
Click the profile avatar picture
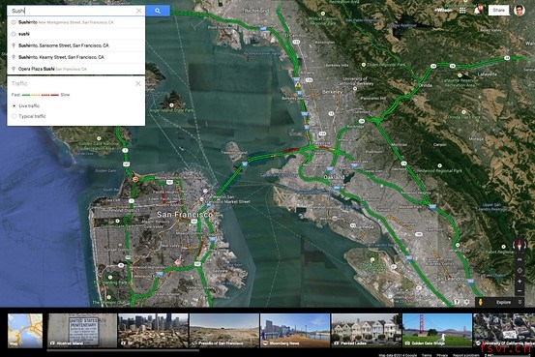(520, 11)
